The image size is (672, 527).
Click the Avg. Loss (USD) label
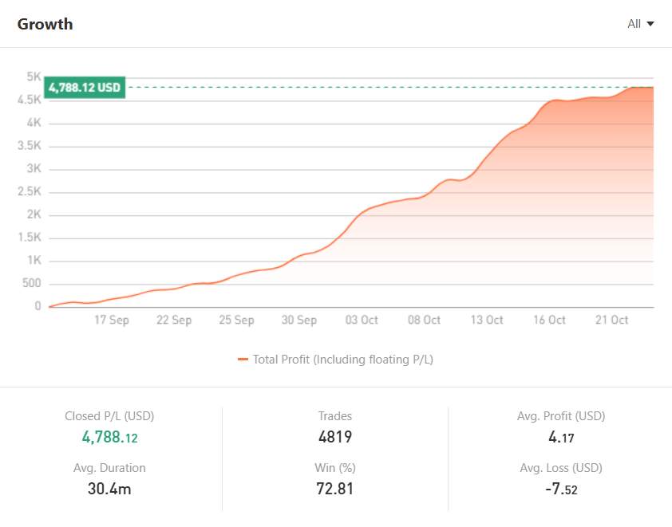coord(559,468)
